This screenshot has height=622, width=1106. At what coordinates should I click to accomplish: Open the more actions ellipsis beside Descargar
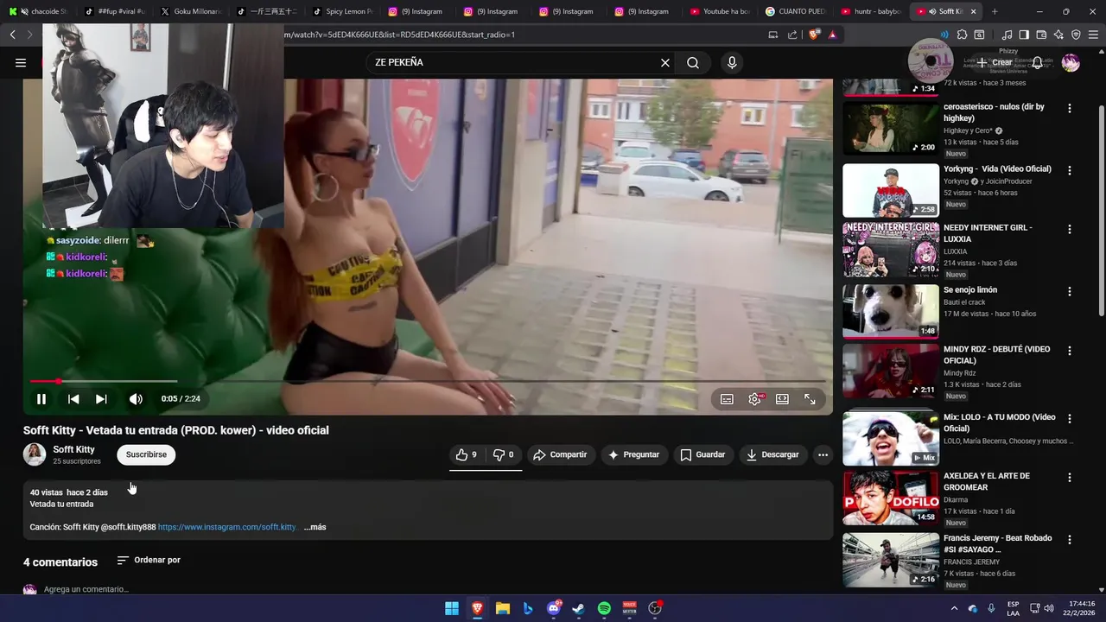point(823,454)
